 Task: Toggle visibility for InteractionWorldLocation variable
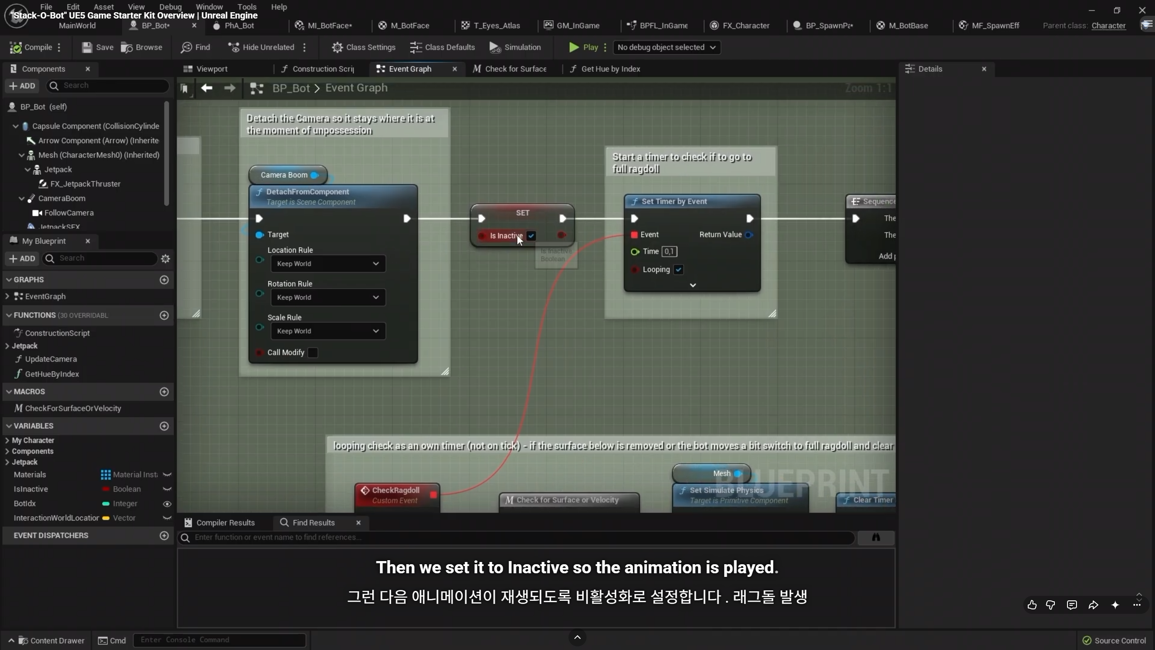tap(167, 518)
